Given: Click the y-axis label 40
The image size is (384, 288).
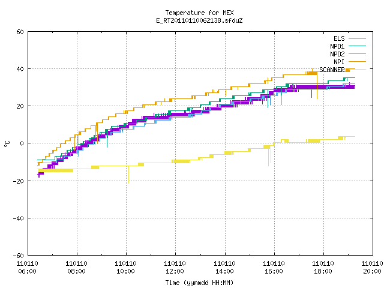Looking at the screenshot, I should pyautogui.click(x=20, y=69).
